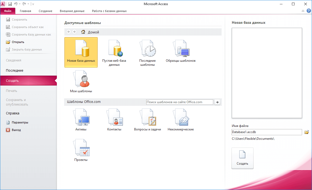The image size is (312, 190).
Task: Go back using the left arrow in templates navigation
Action: tap(69, 32)
